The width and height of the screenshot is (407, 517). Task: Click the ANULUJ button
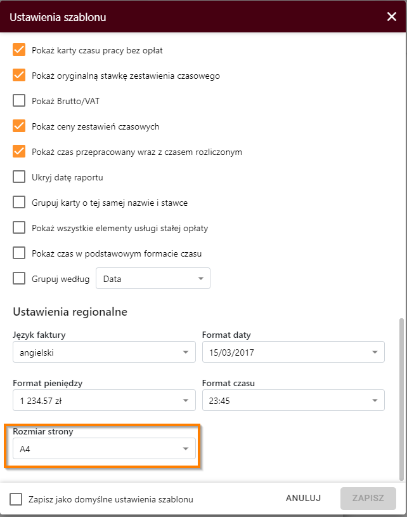[303, 498]
